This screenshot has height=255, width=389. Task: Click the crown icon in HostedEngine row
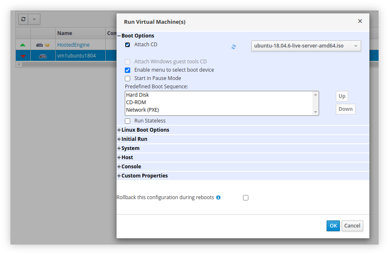(x=47, y=45)
